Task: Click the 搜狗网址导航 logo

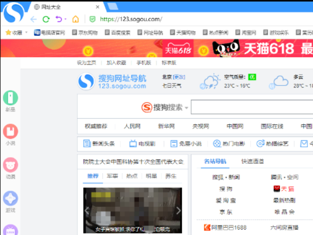Action: click(x=112, y=82)
